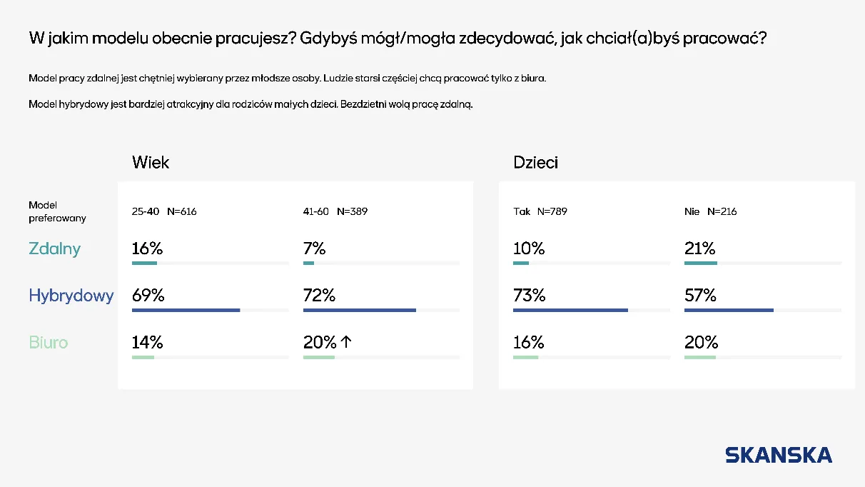This screenshot has height=487, width=865.
Task: Click the 41-60 N=389 column header
Action: tap(335, 211)
